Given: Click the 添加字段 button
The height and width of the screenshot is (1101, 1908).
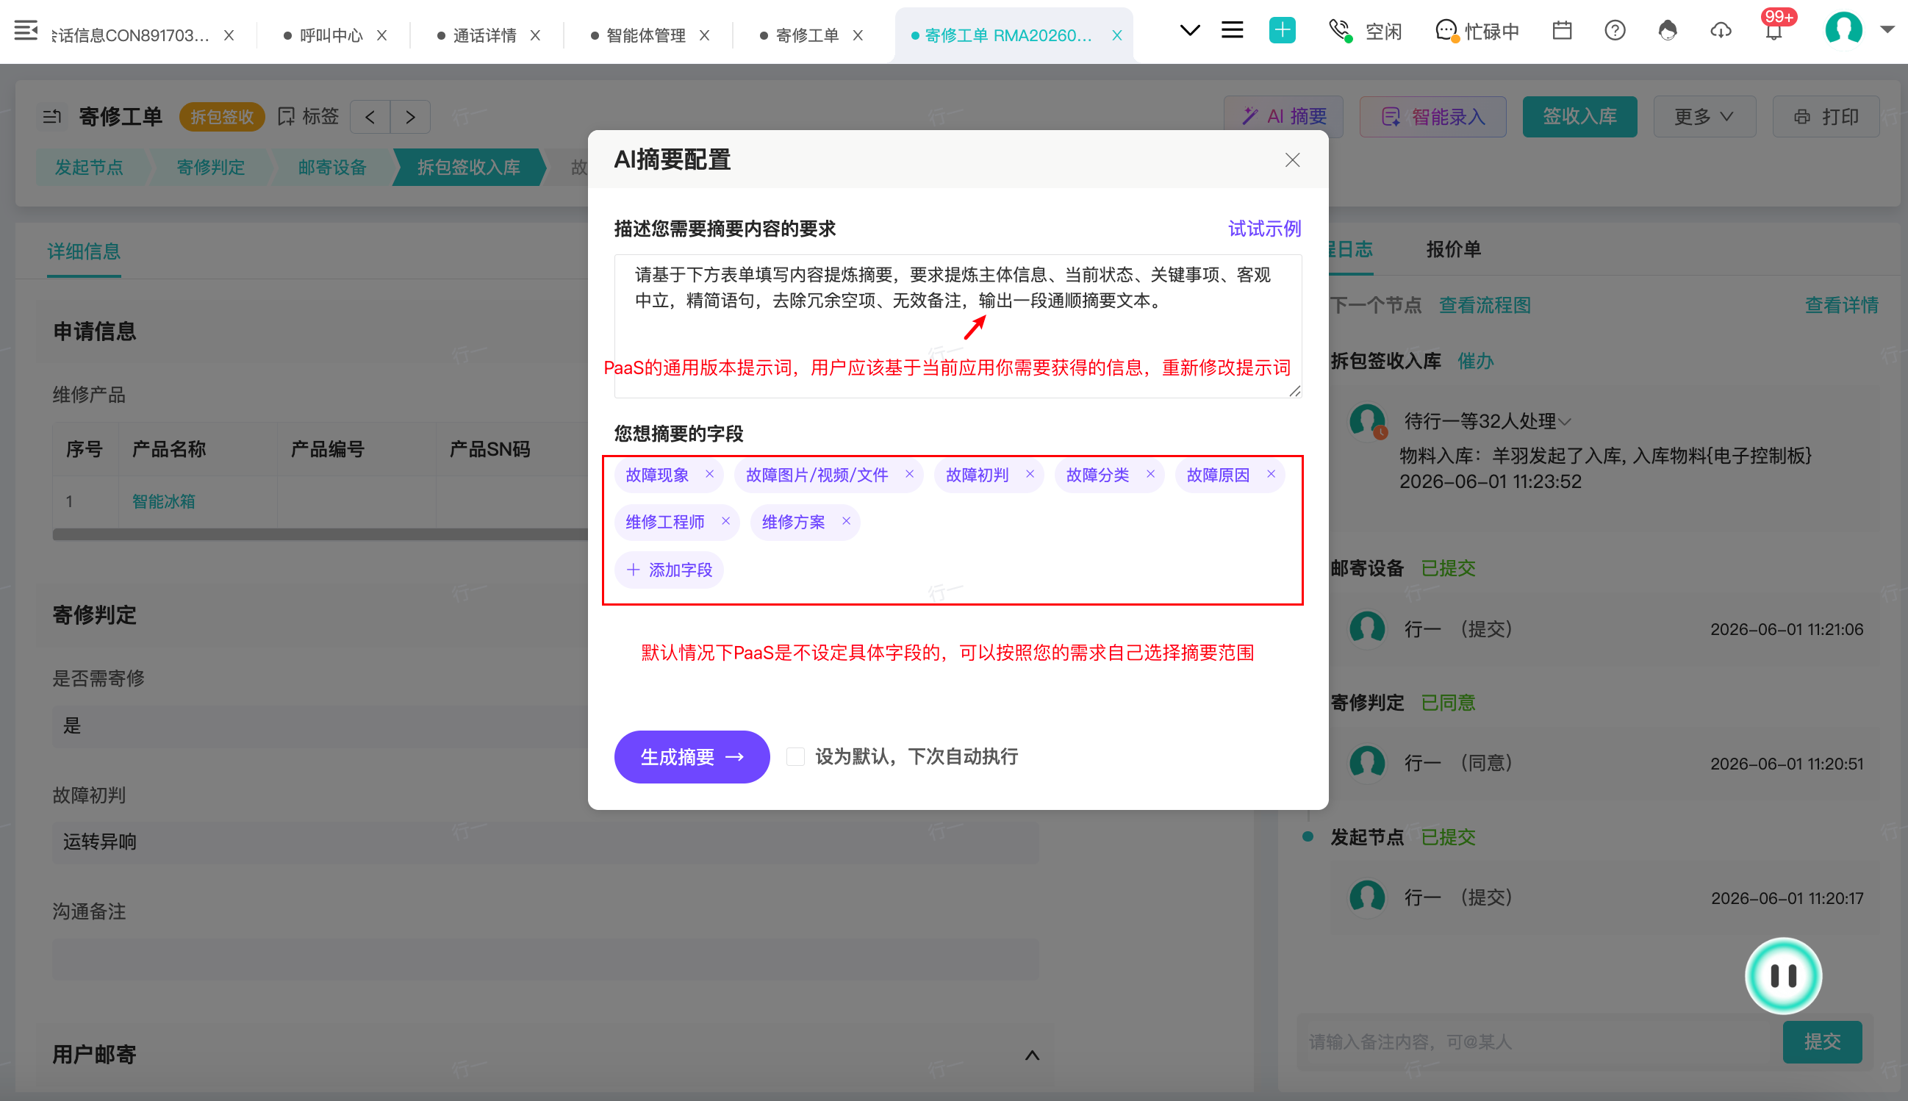Looking at the screenshot, I should point(670,570).
